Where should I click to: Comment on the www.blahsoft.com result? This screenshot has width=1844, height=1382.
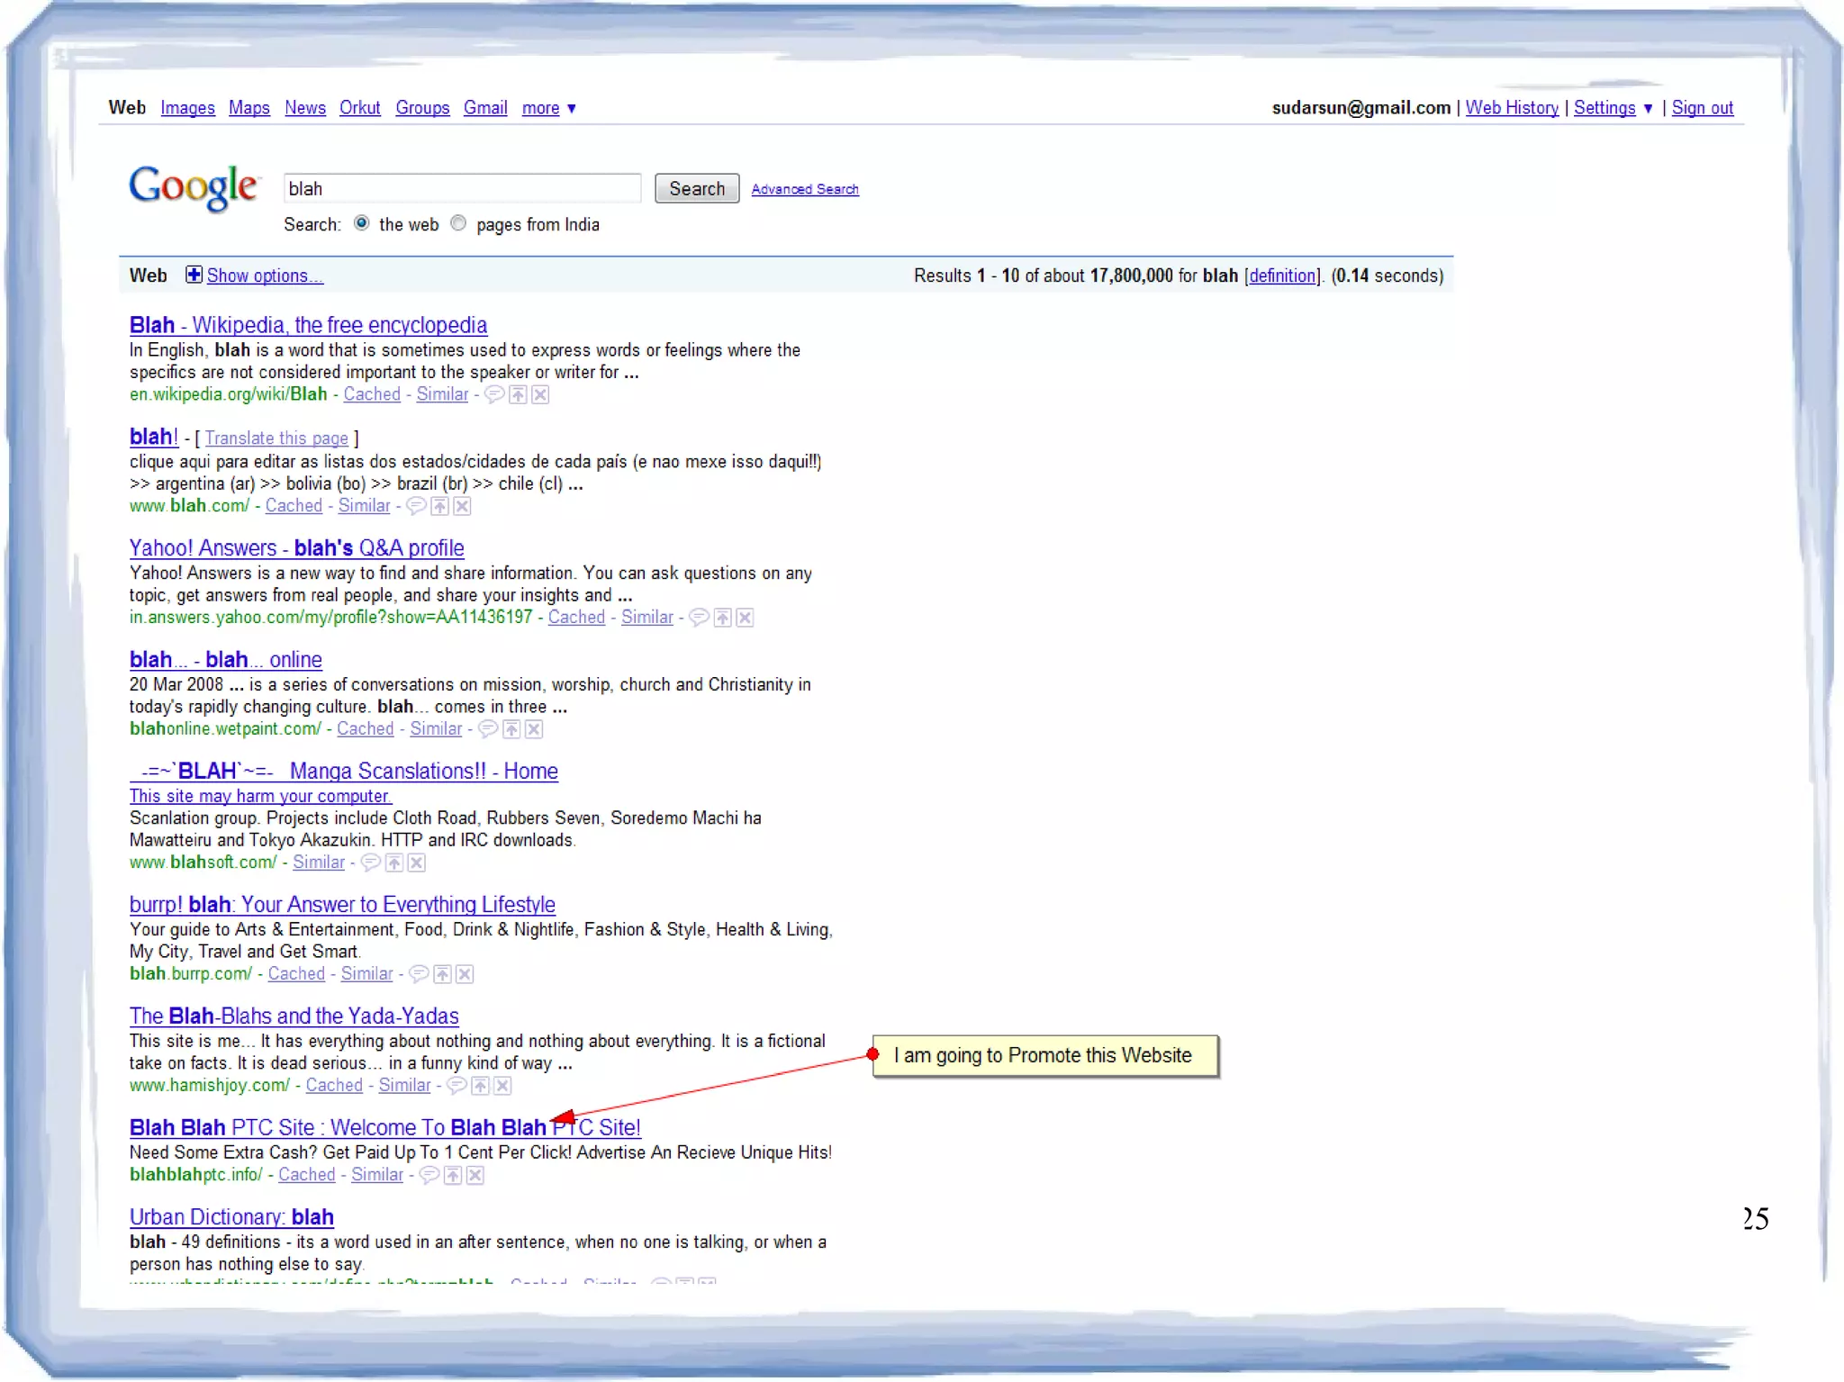[371, 863]
